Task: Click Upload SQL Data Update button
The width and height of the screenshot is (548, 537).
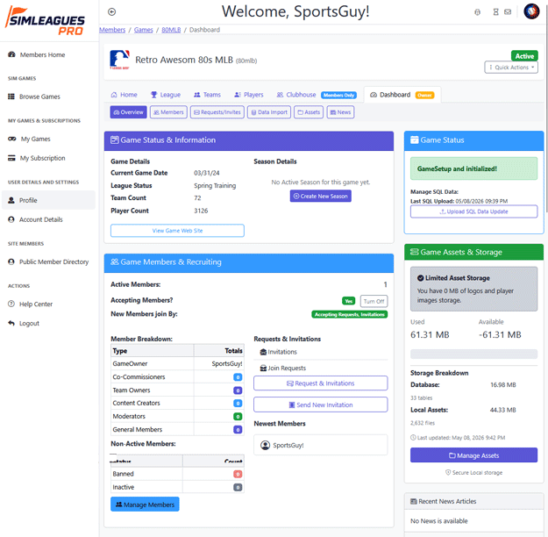Action: 473,211
